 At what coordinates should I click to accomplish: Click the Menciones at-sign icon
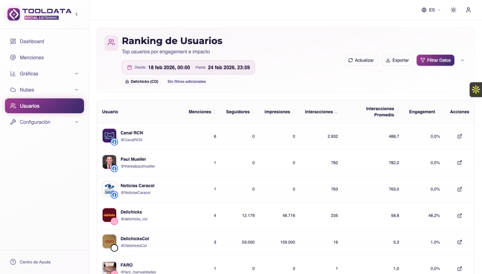13,58
